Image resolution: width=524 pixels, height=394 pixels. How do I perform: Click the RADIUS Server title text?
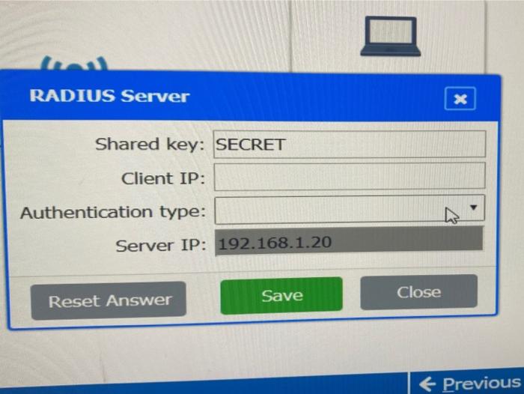click(109, 96)
